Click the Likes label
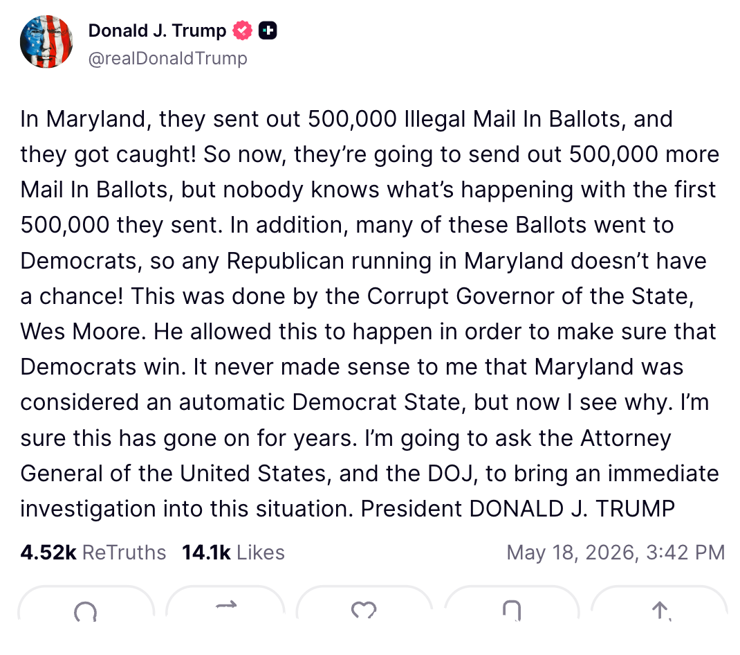 click(x=261, y=552)
